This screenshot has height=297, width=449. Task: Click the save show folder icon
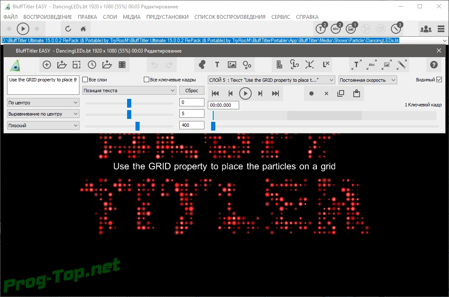(107, 65)
